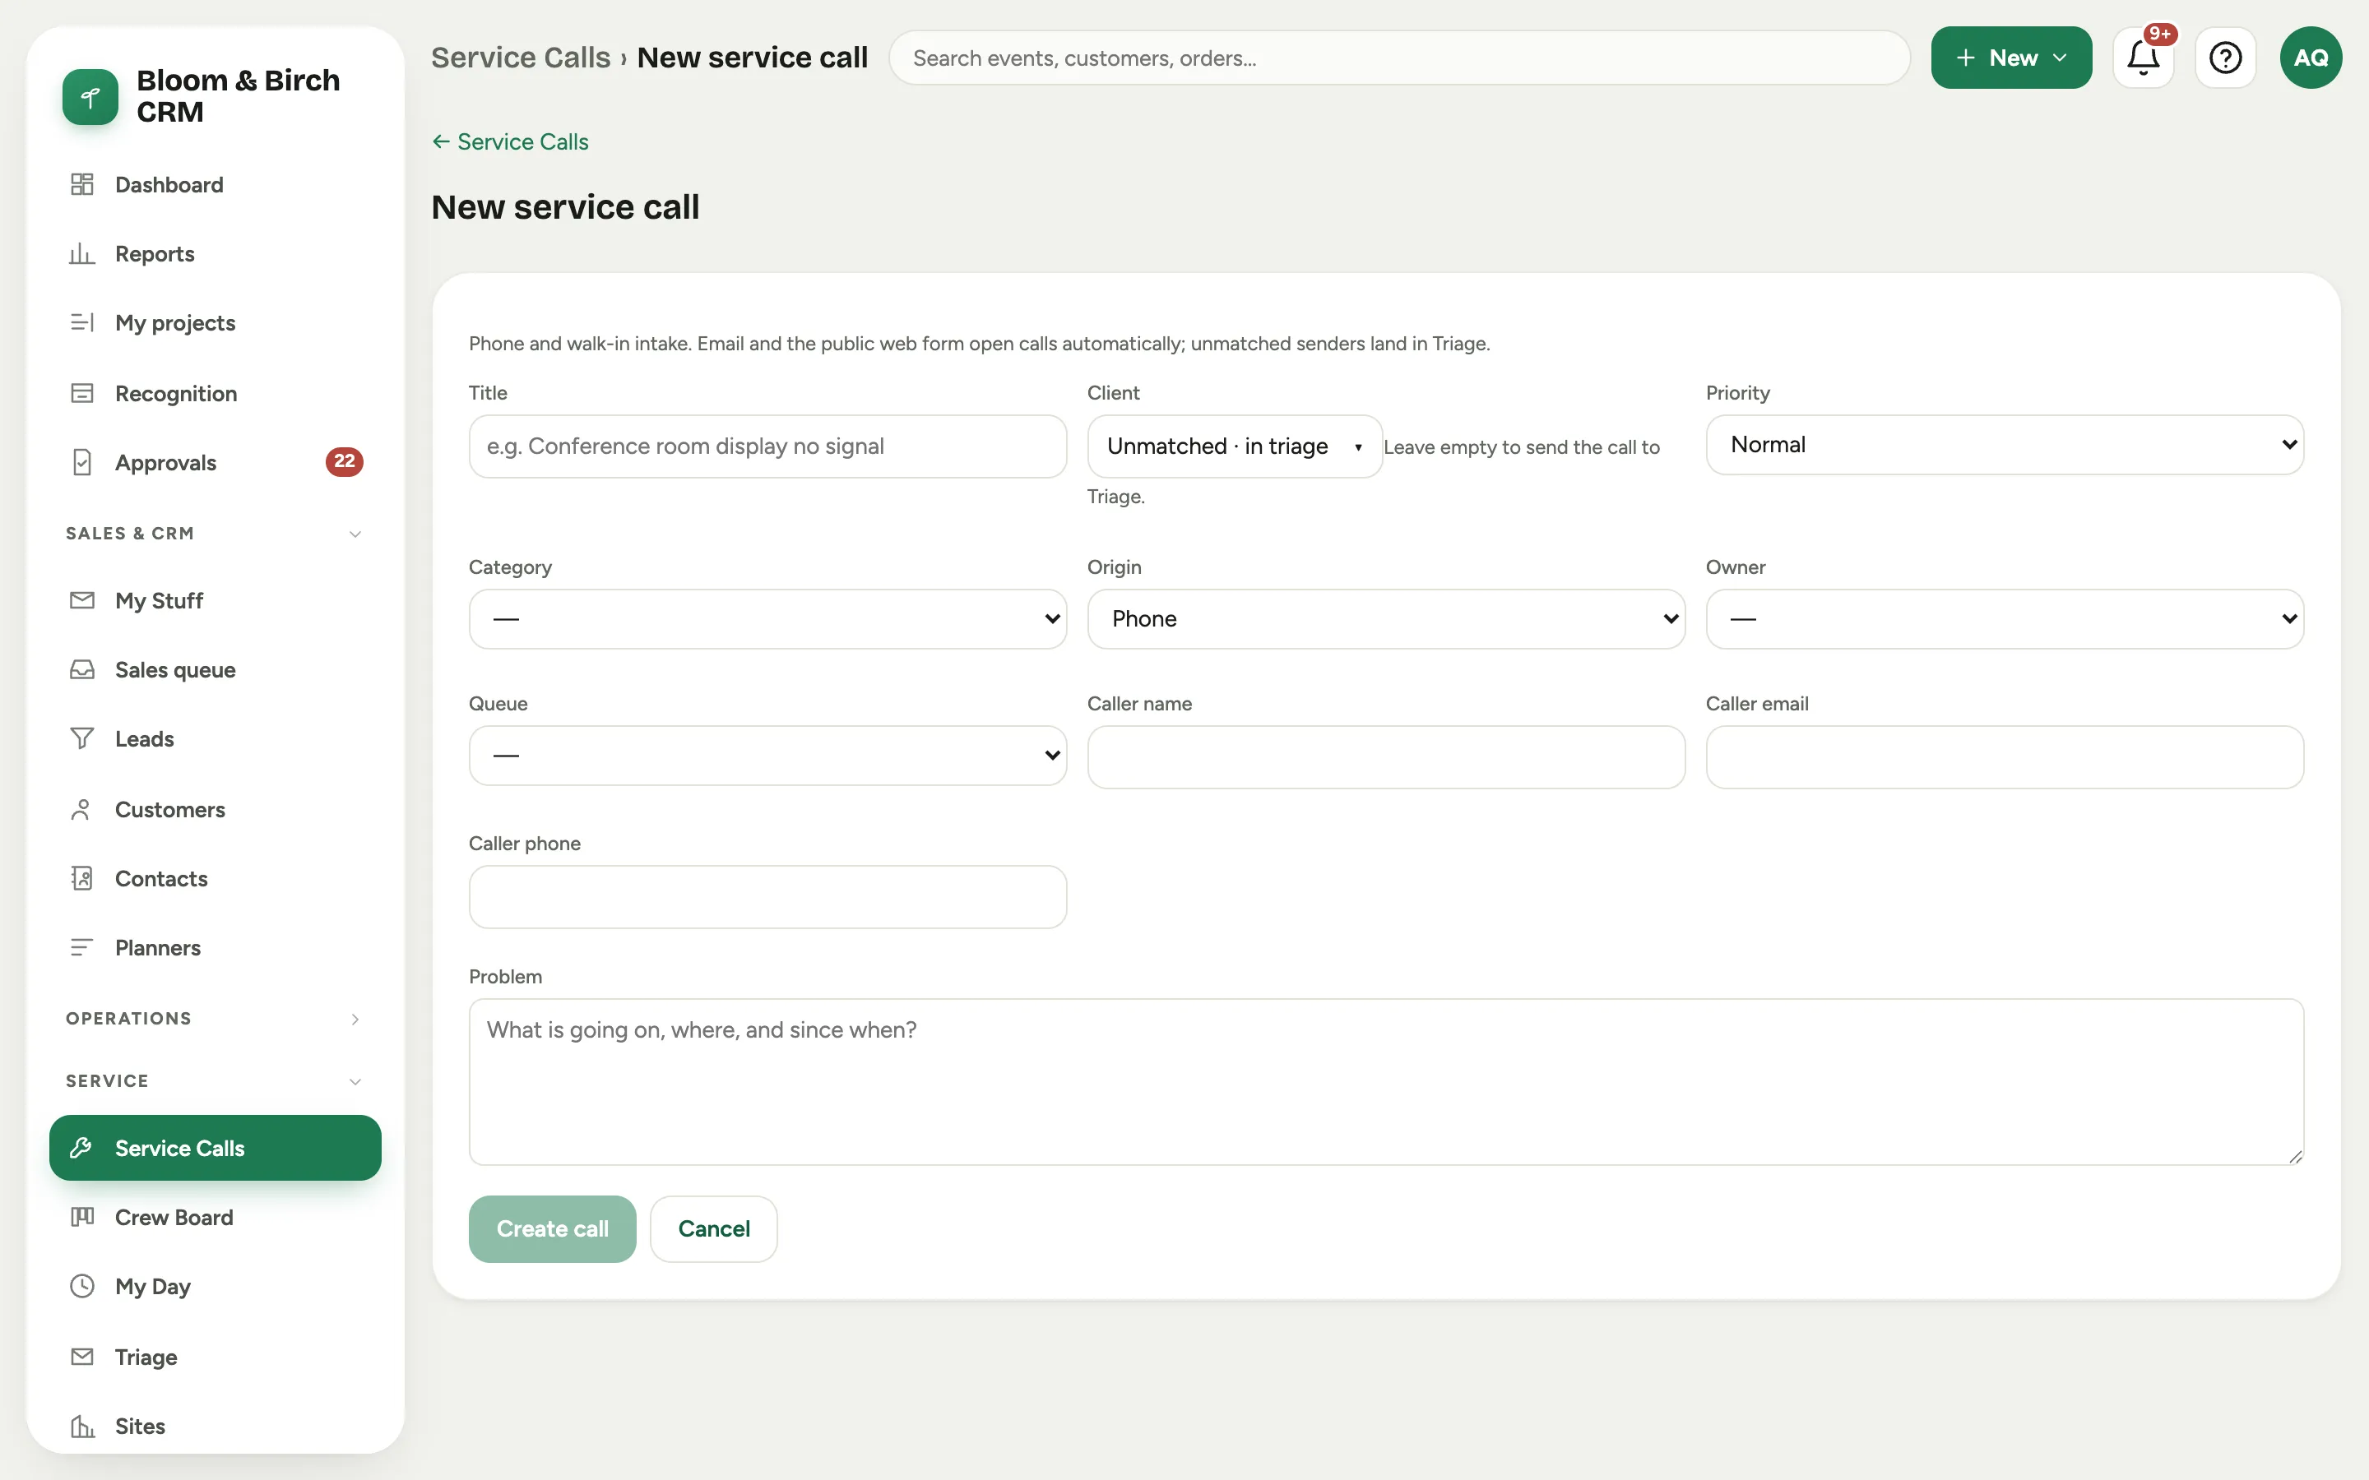Open Crew Board in sidebar
The height and width of the screenshot is (1480, 2369).
[215, 1217]
